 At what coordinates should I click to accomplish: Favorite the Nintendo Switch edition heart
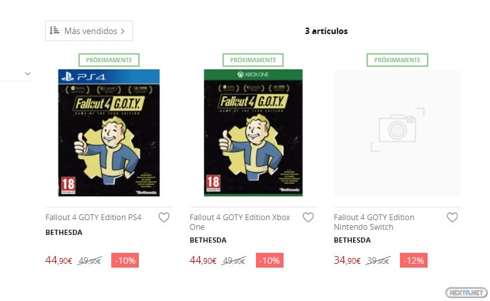click(452, 217)
